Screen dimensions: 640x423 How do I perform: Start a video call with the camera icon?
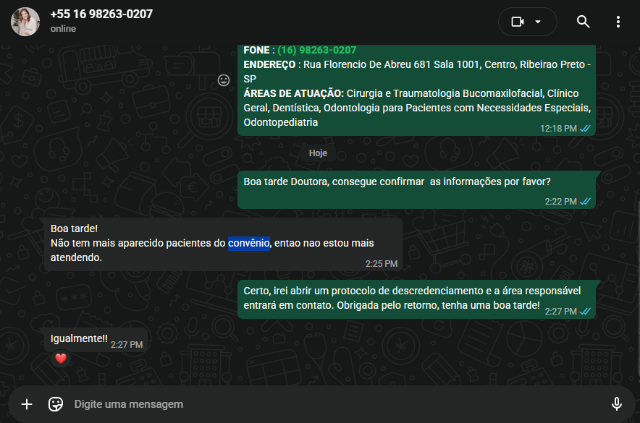(517, 22)
